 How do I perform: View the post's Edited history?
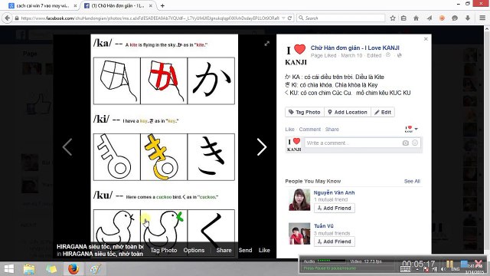[374, 55]
